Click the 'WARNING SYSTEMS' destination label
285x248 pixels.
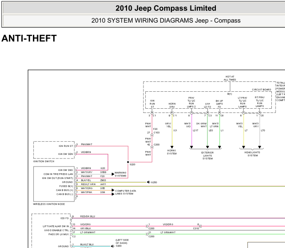click(120, 174)
